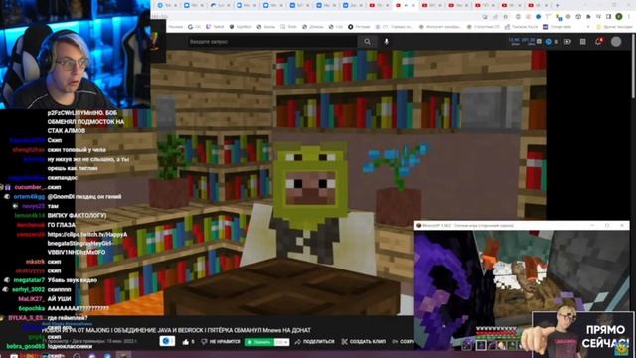Focus the YouTube search query field
Image resolution: width=636 pixels, height=358 pixels.
pos(272,42)
